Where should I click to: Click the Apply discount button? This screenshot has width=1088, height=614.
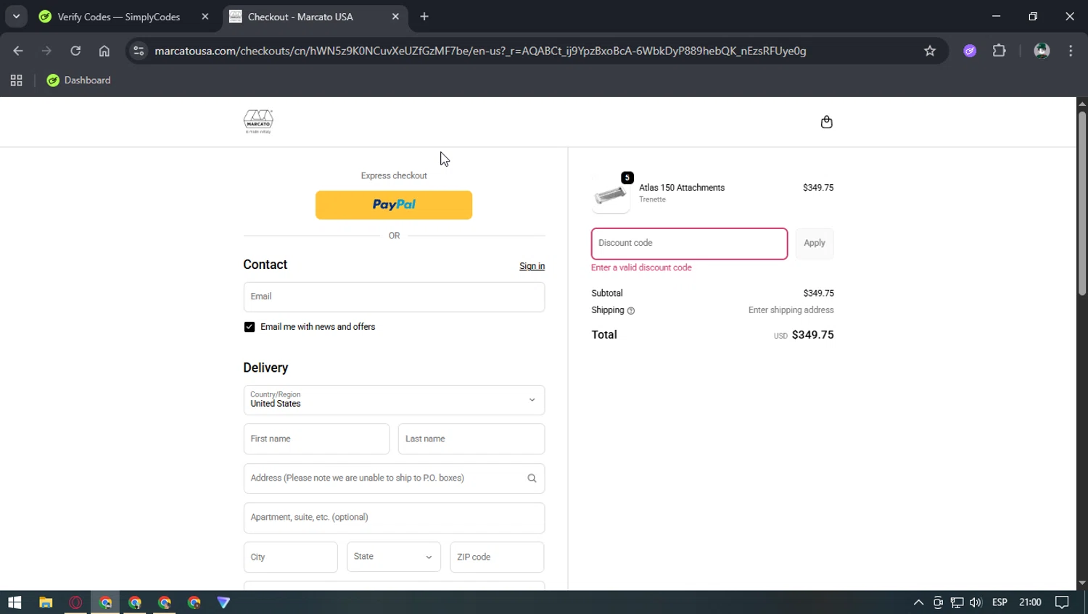pyautogui.click(x=815, y=244)
